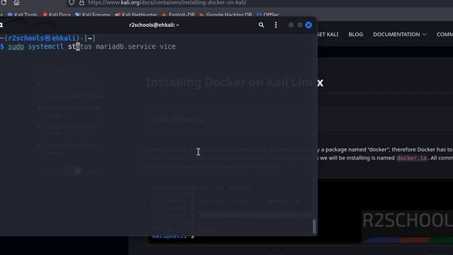Click the underlined 'sudo' in terminal command
Image resolution: width=453 pixels, height=255 pixels.
pos(16,47)
